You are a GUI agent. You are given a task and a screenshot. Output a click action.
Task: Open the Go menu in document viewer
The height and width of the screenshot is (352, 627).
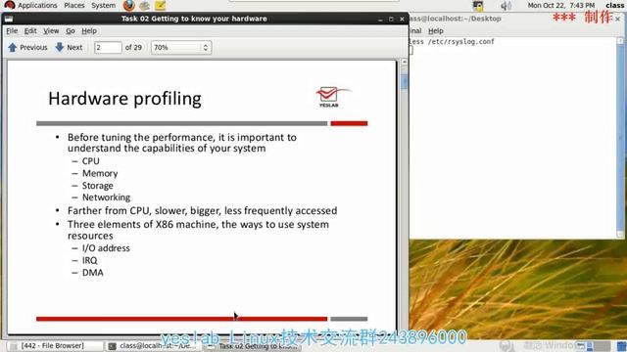coord(71,31)
